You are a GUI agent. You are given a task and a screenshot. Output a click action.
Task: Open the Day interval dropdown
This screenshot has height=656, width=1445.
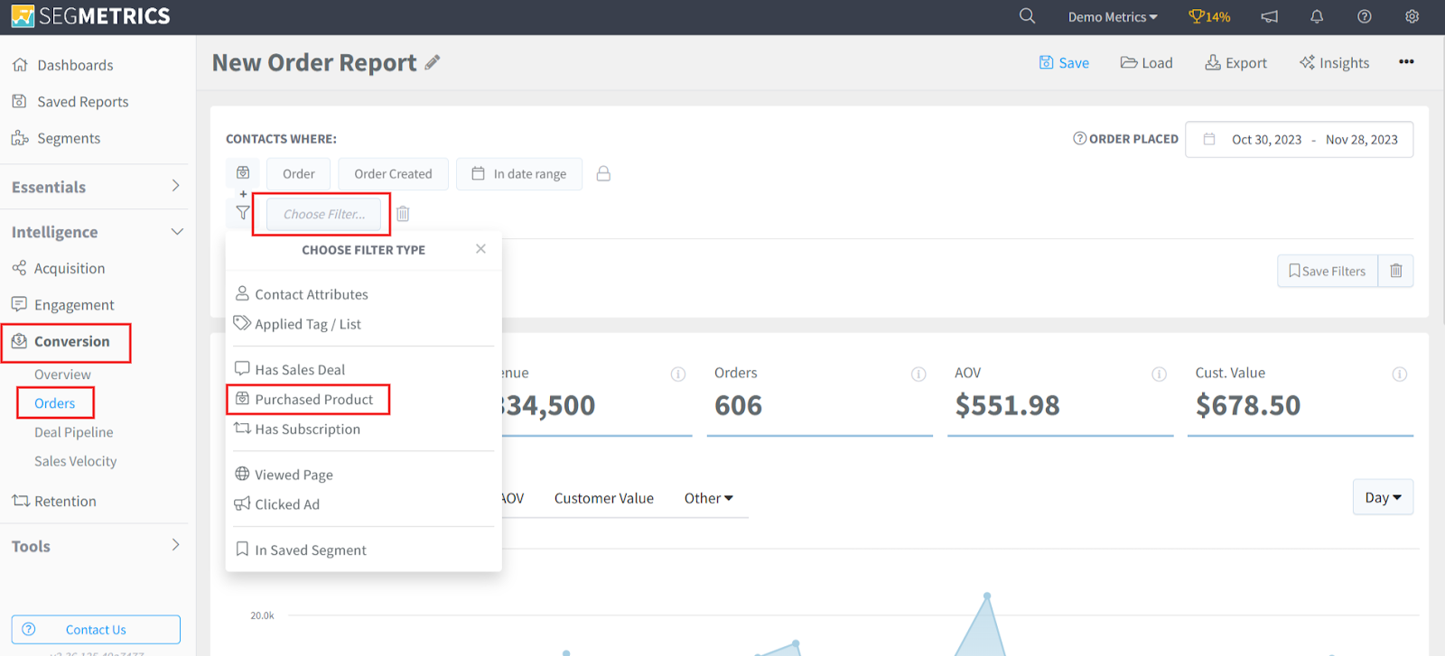tap(1383, 497)
